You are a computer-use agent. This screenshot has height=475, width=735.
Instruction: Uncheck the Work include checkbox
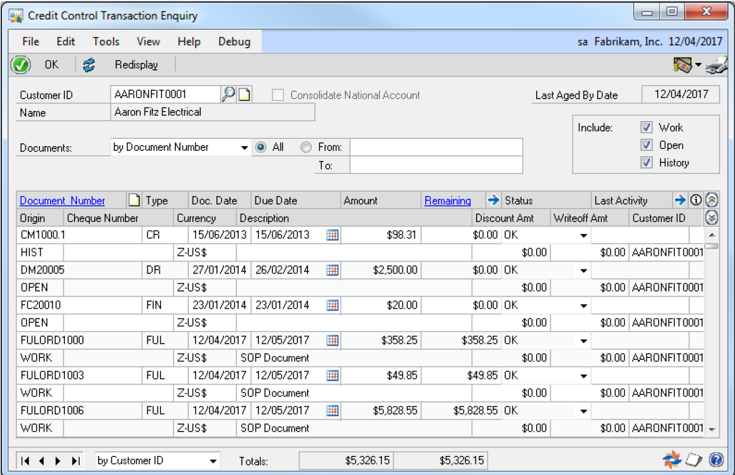pos(646,127)
